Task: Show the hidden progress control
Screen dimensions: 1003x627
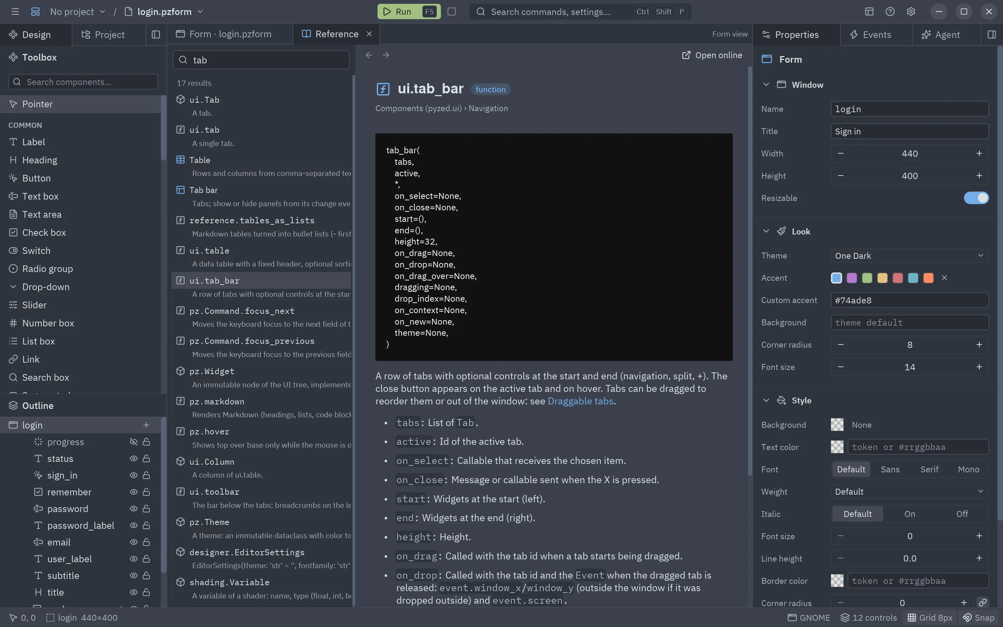Action: click(133, 442)
